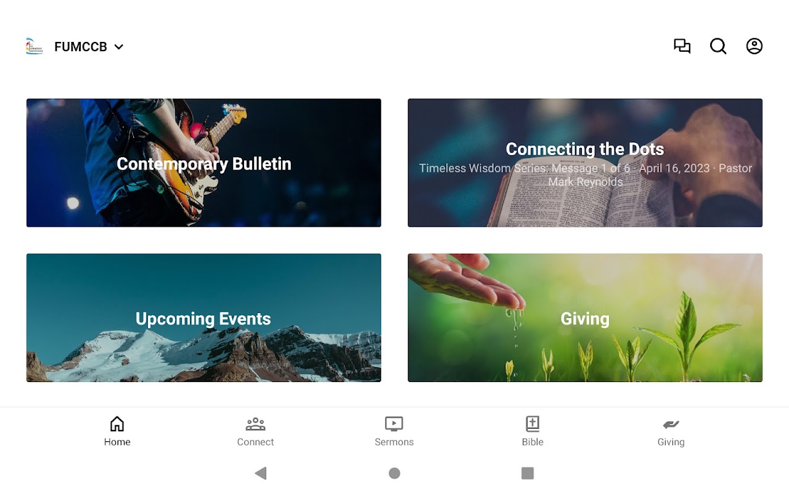Switch to the Connect tab label
The width and height of the screenshot is (789, 493).
point(255,442)
